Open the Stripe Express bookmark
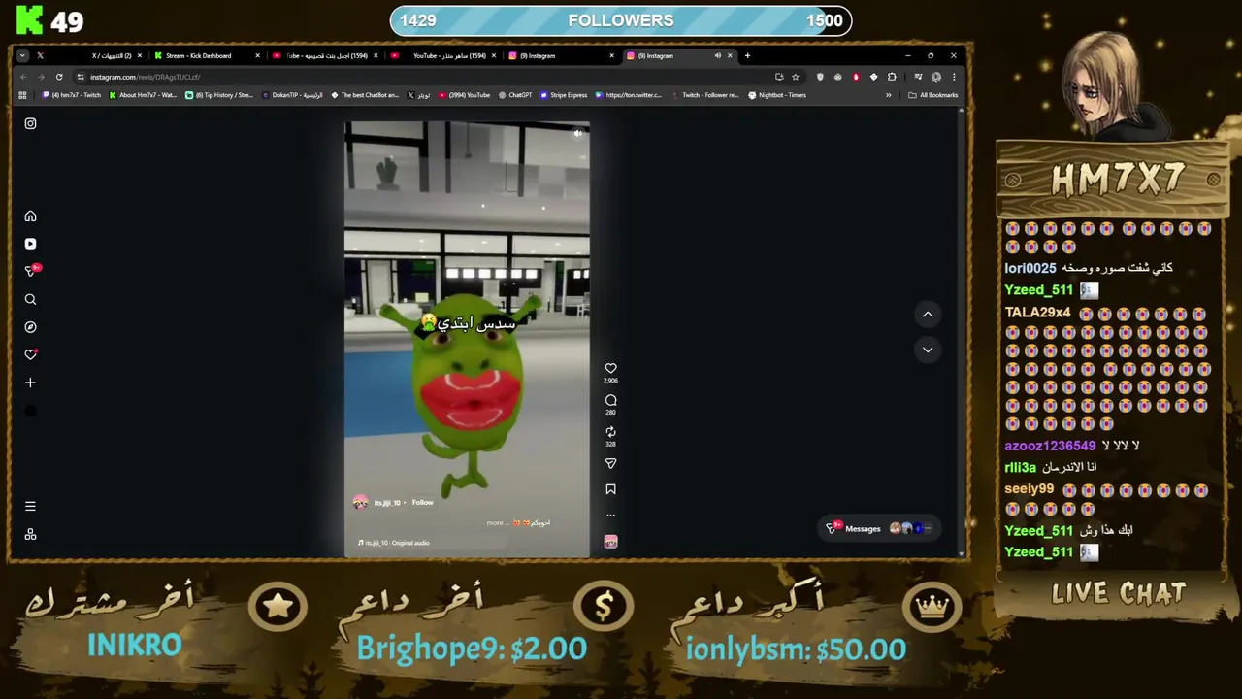Image resolution: width=1242 pixels, height=699 pixels. tap(564, 95)
